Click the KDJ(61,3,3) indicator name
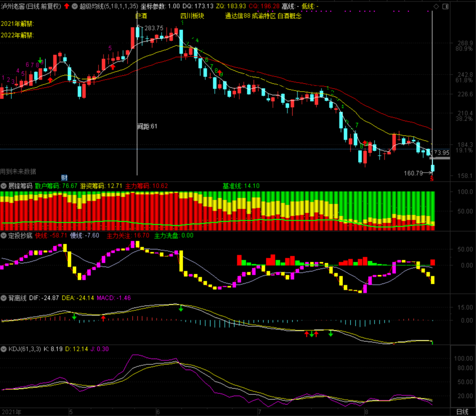 pos(25,349)
